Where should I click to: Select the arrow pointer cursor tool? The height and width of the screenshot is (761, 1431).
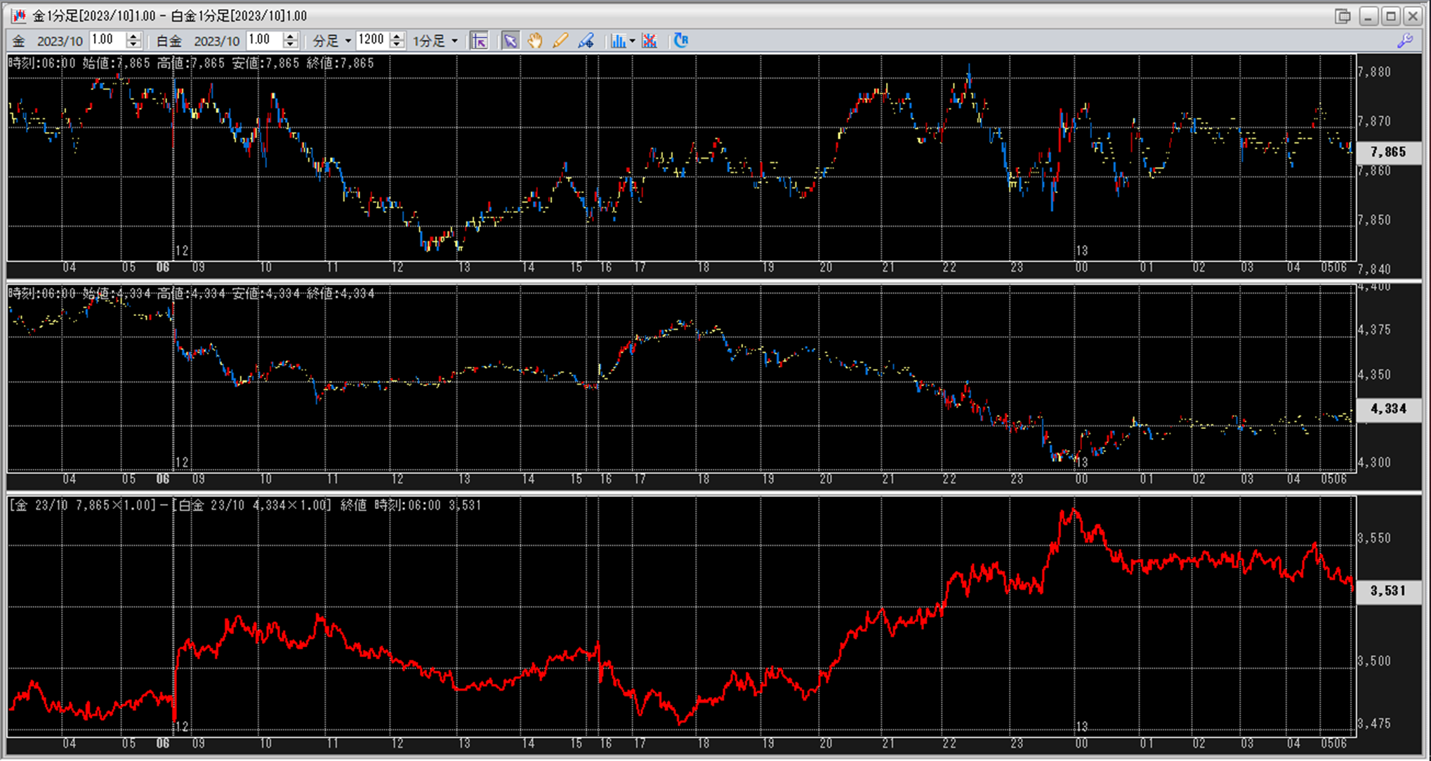point(510,41)
